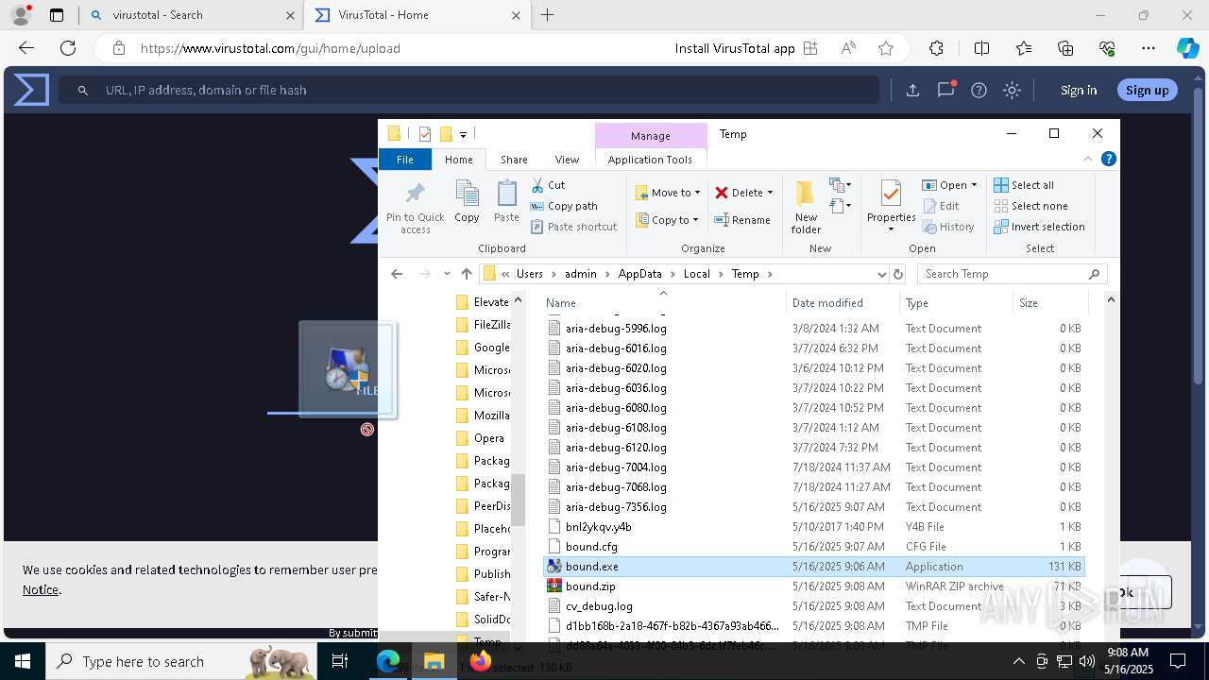Viewport: 1209px width, 680px height.
Task: Click Search Temp input field
Action: (x=1013, y=274)
